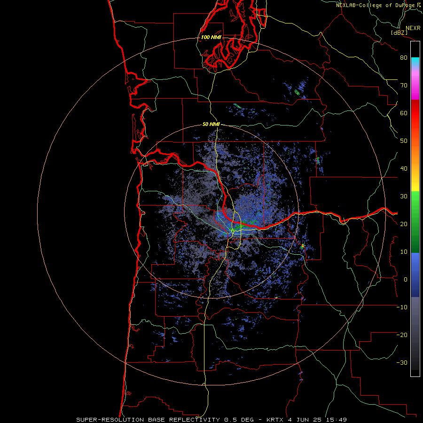Click the "4 JUN 25" date text

pyautogui.click(x=305, y=420)
